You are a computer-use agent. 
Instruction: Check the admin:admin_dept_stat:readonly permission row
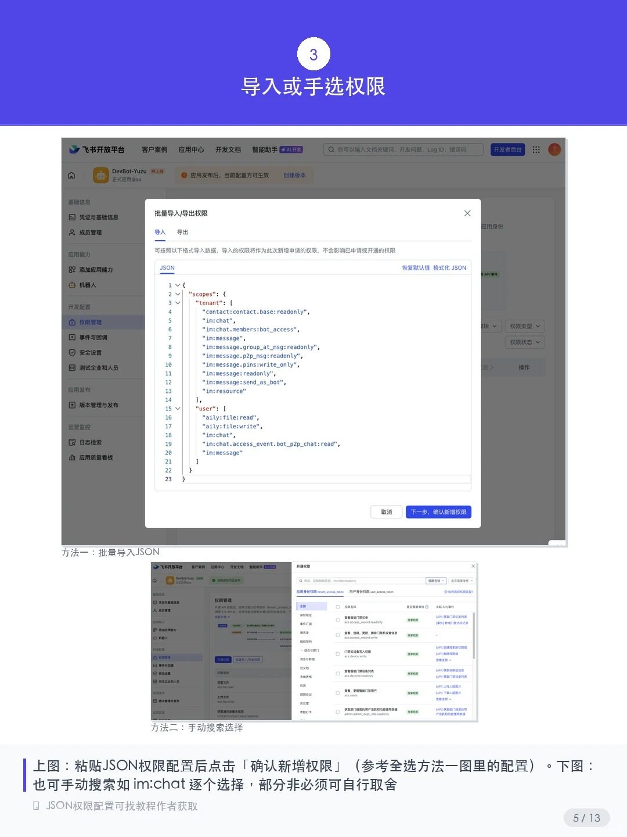(338, 711)
